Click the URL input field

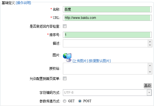(107, 18)
